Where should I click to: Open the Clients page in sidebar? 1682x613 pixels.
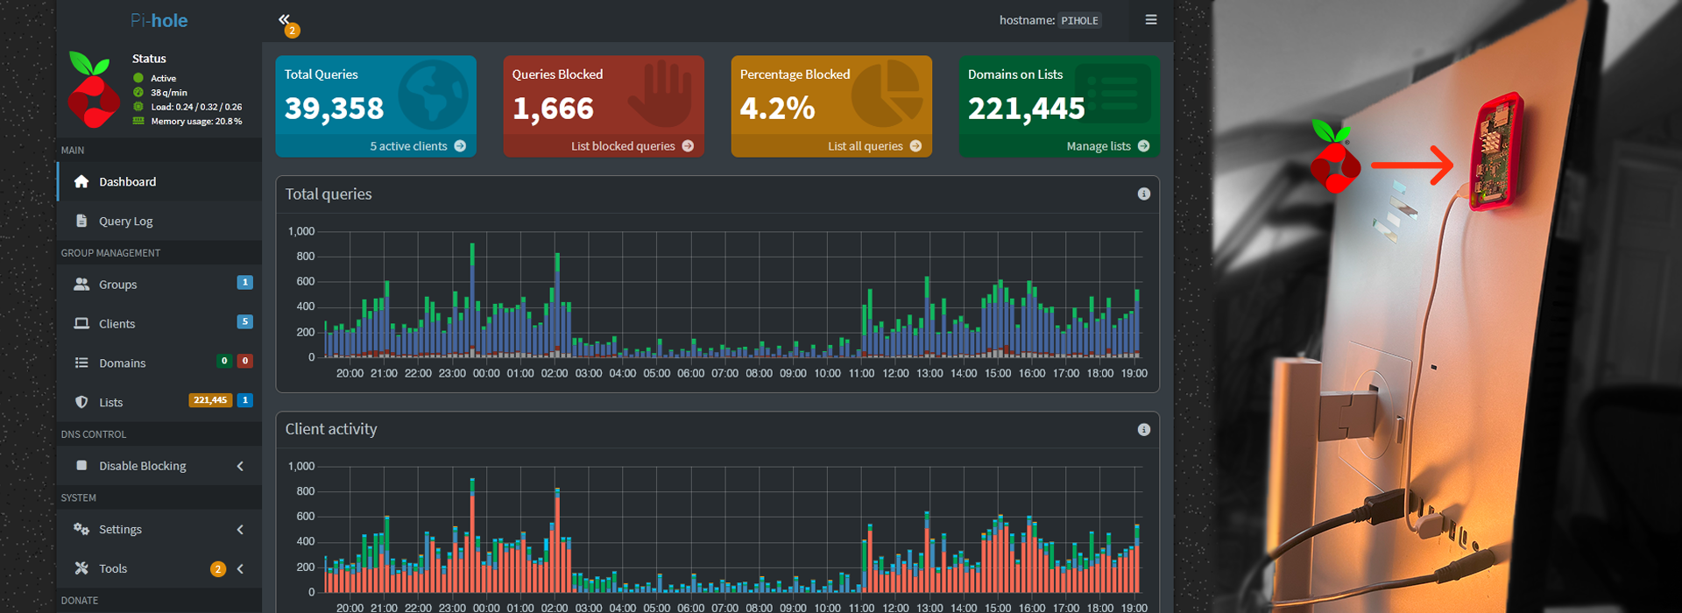[x=117, y=324]
